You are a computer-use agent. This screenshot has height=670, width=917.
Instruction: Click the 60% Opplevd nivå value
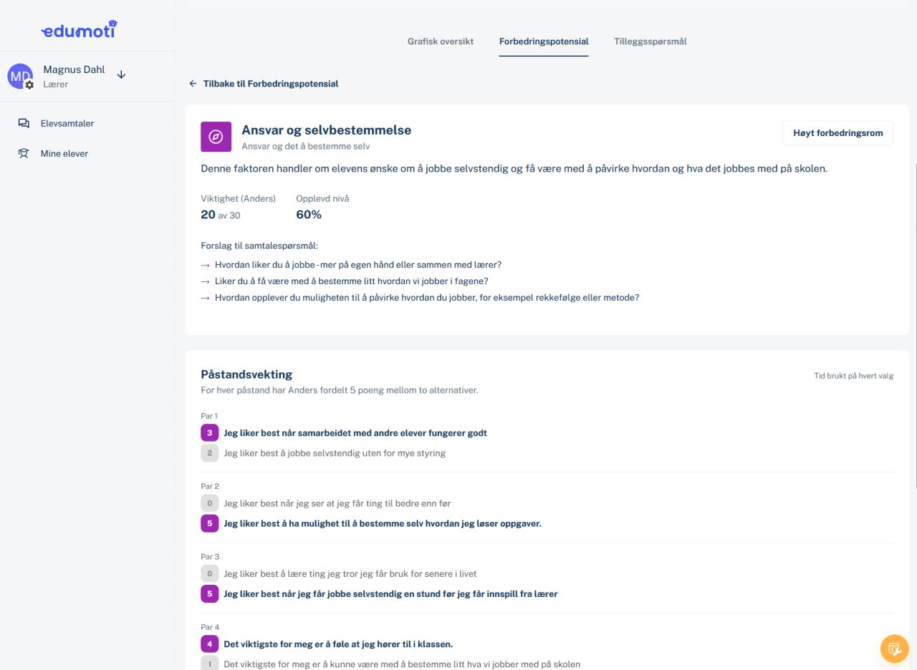click(309, 215)
